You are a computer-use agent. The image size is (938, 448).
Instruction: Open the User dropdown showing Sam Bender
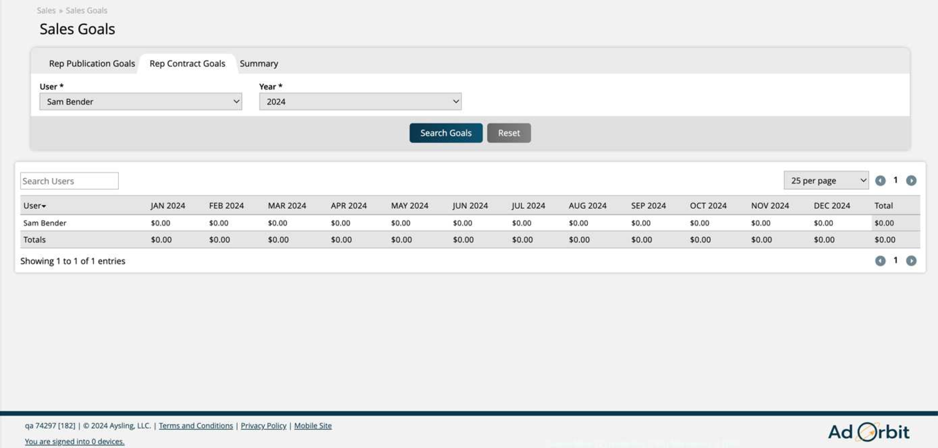(141, 101)
